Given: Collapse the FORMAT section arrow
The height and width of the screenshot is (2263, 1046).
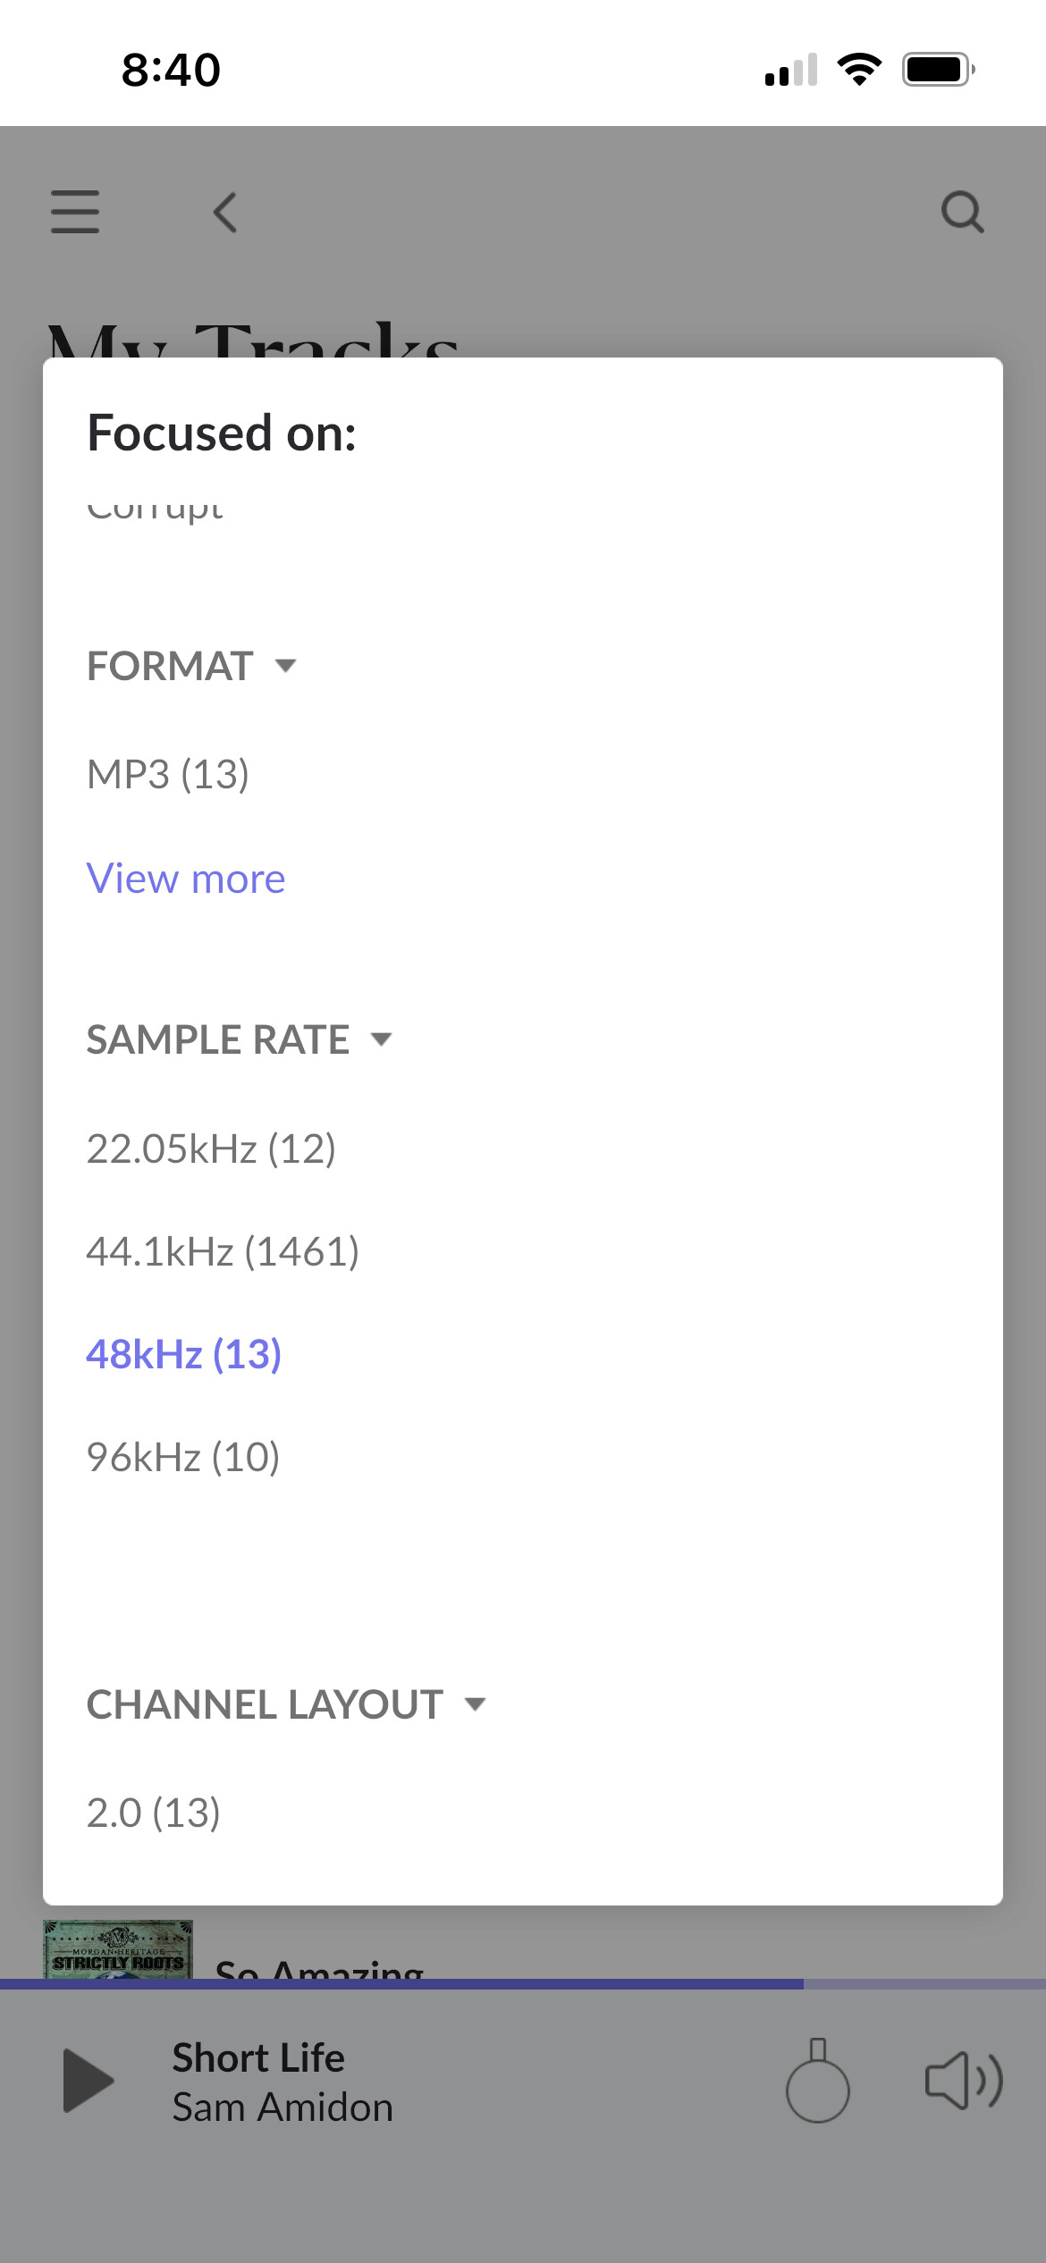Looking at the screenshot, I should click(285, 666).
